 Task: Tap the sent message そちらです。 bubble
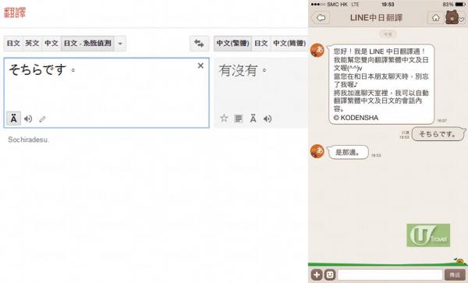[x=438, y=134]
